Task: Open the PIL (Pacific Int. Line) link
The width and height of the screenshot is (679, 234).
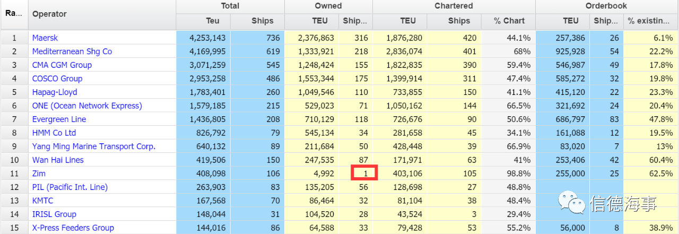Action: (70, 187)
